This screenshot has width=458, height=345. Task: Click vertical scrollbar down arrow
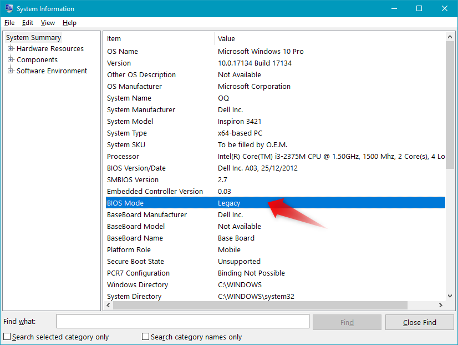450,296
